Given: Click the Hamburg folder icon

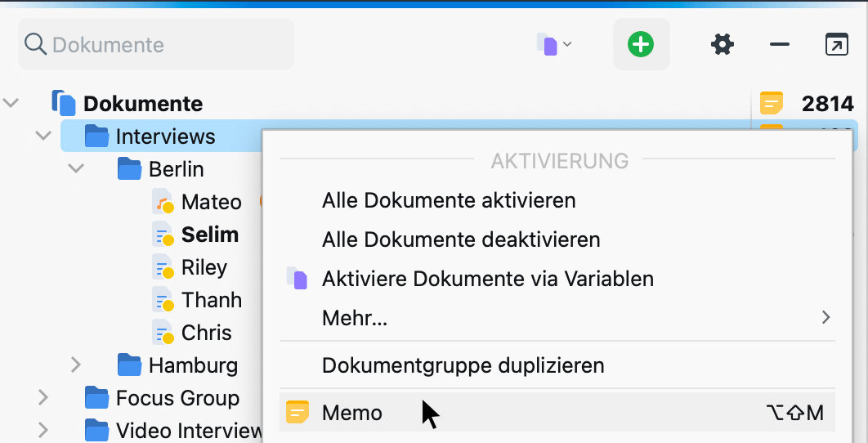Looking at the screenshot, I should pos(130,365).
